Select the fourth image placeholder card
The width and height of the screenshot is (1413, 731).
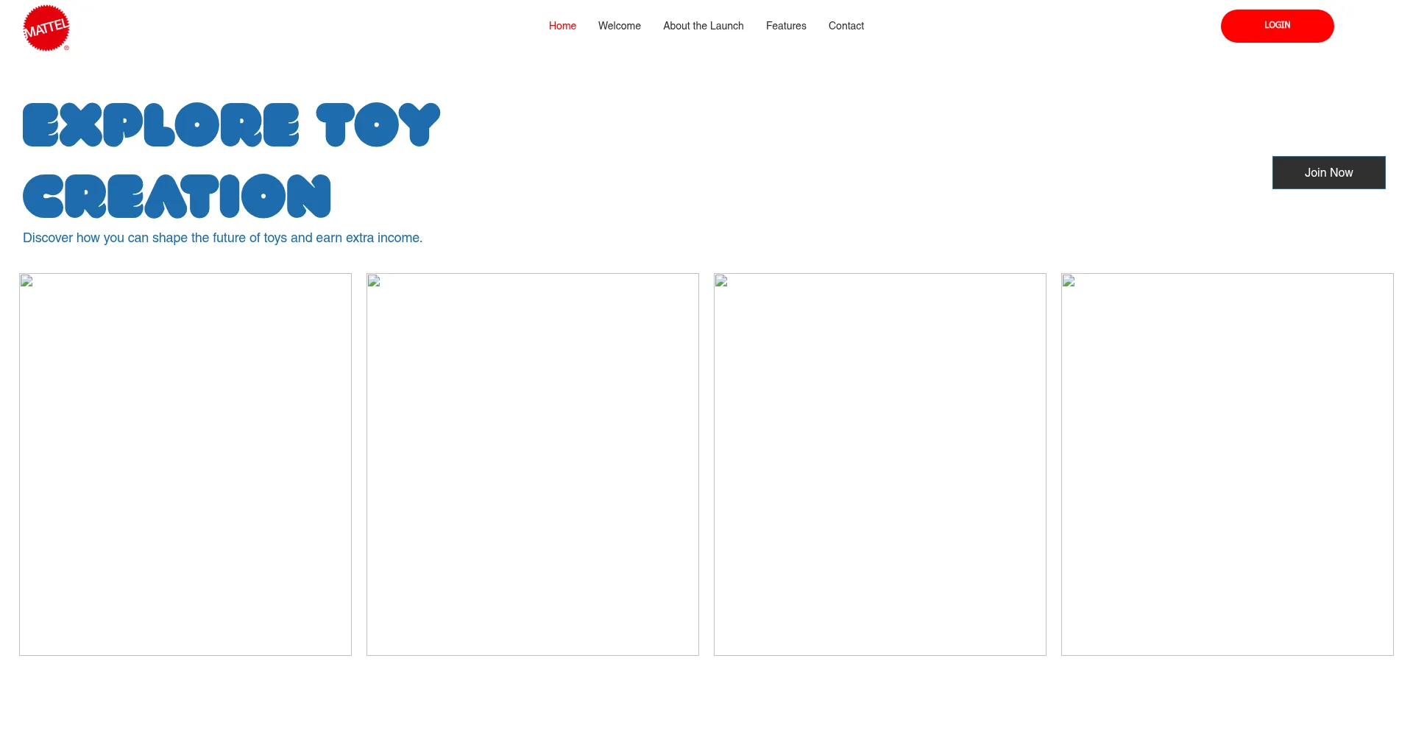[x=1226, y=465]
